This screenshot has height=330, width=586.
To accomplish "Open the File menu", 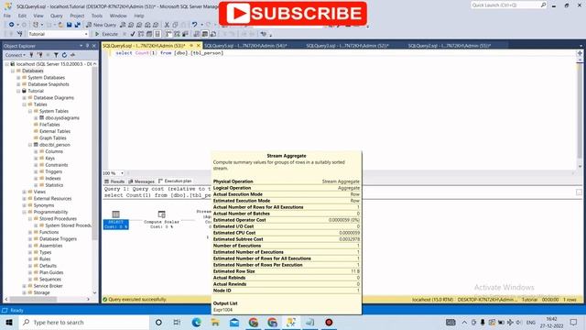I will click(7, 16).
